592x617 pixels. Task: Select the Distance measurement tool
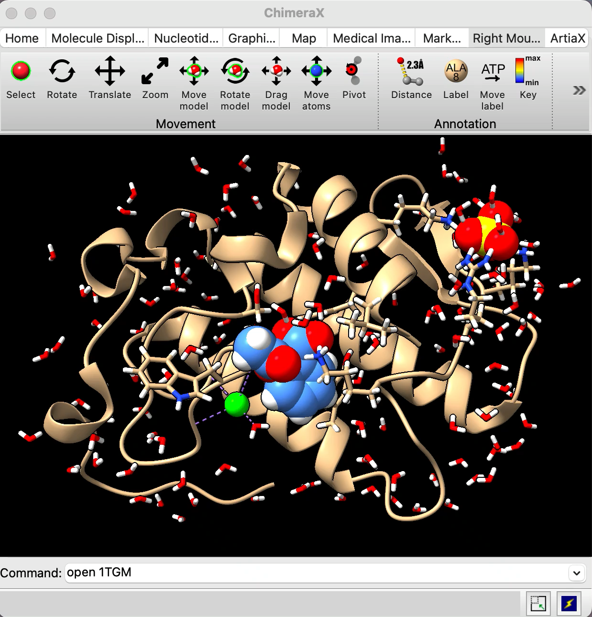411,71
